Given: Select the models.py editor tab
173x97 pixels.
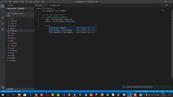Looking at the screenshot, I should coord(54,5).
